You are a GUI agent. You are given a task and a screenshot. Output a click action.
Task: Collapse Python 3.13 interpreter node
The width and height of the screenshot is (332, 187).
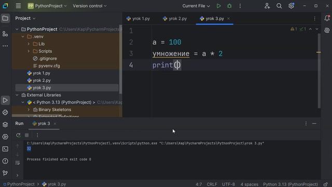coord(23,102)
